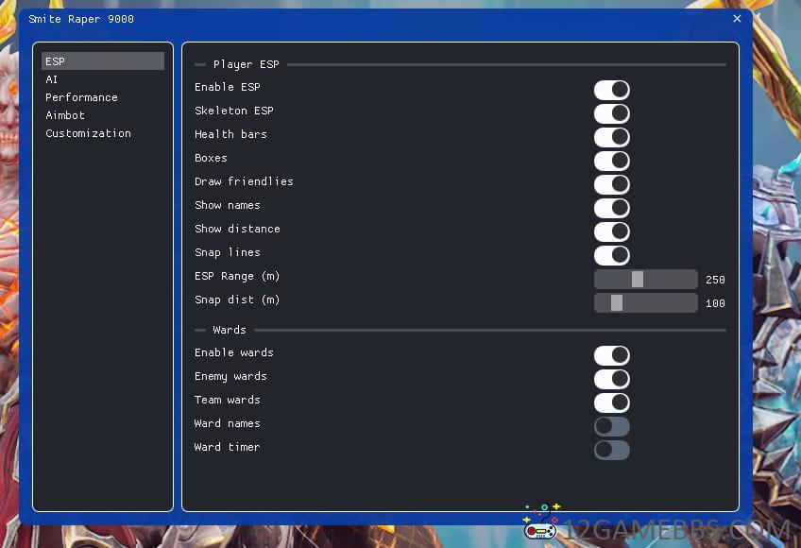Toggle the Boxes option off
The width and height of the screenshot is (801, 548).
click(611, 161)
